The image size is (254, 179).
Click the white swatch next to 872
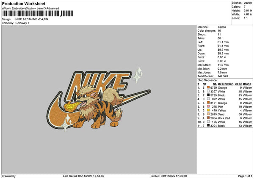point(208,99)
